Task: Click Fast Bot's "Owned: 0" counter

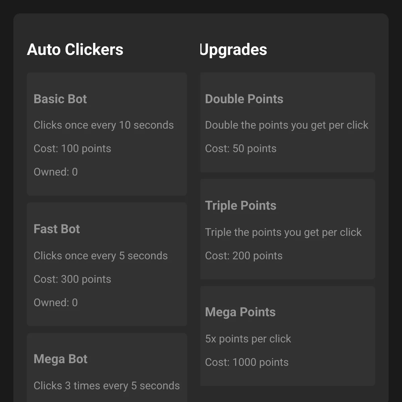Action: tap(56, 303)
